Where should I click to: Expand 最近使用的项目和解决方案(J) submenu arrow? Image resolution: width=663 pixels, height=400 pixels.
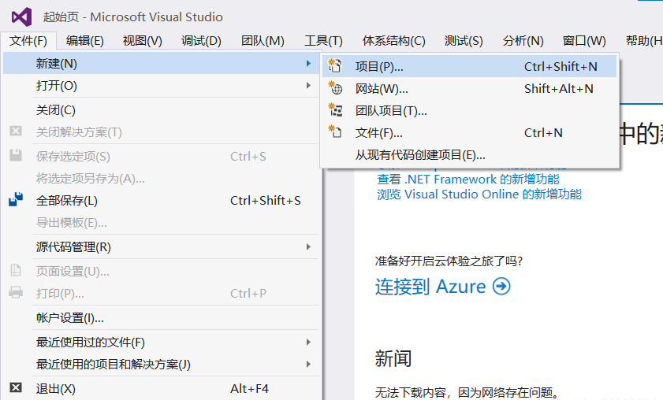click(x=308, y=364)
